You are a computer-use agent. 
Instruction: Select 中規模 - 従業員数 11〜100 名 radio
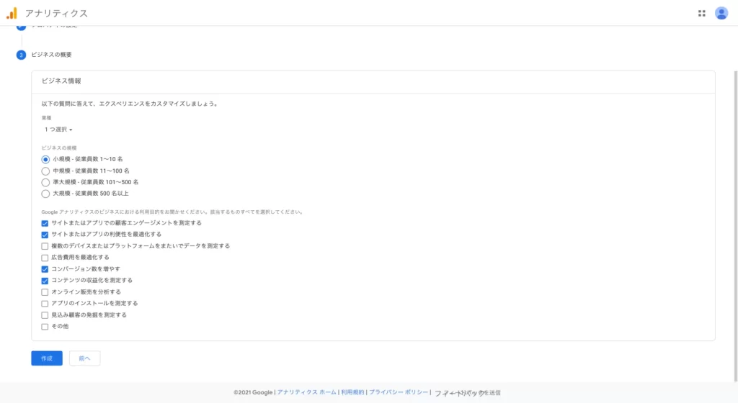pyautogui.click(x=45, y=171)
